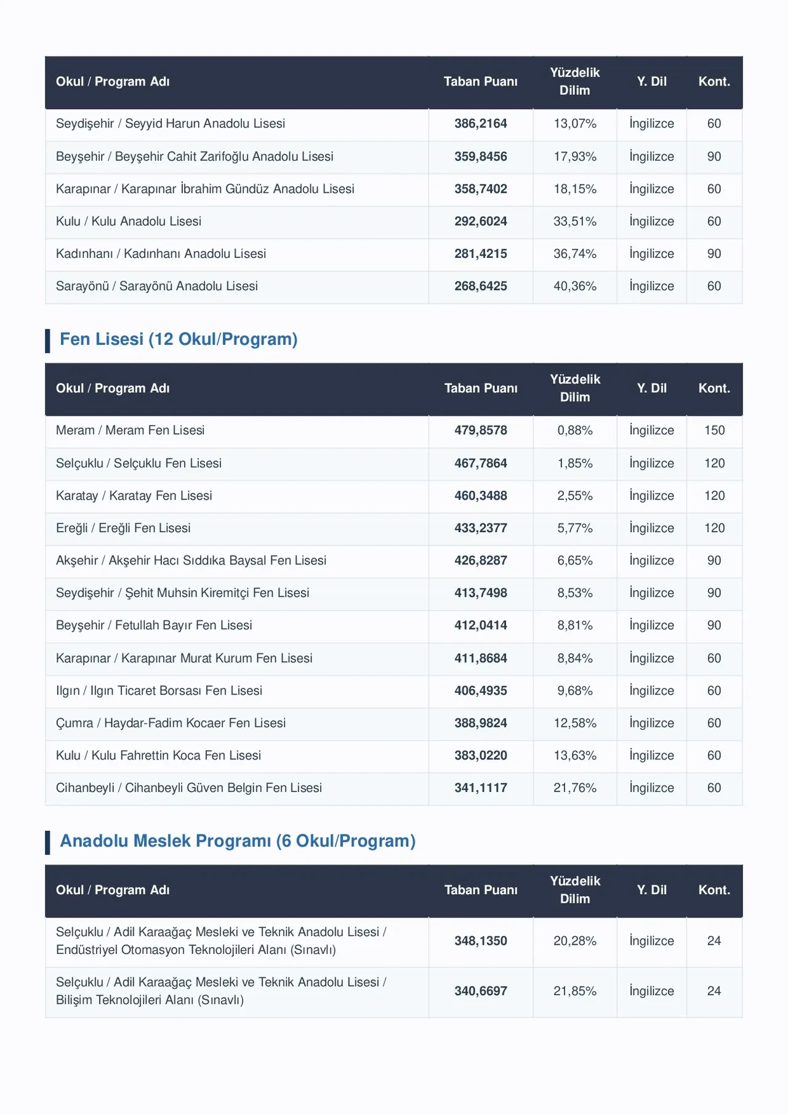Select Selçuklu Fen Lisesi school name
Viewport: 788px width, 1114px height.
tap(139, 463)
